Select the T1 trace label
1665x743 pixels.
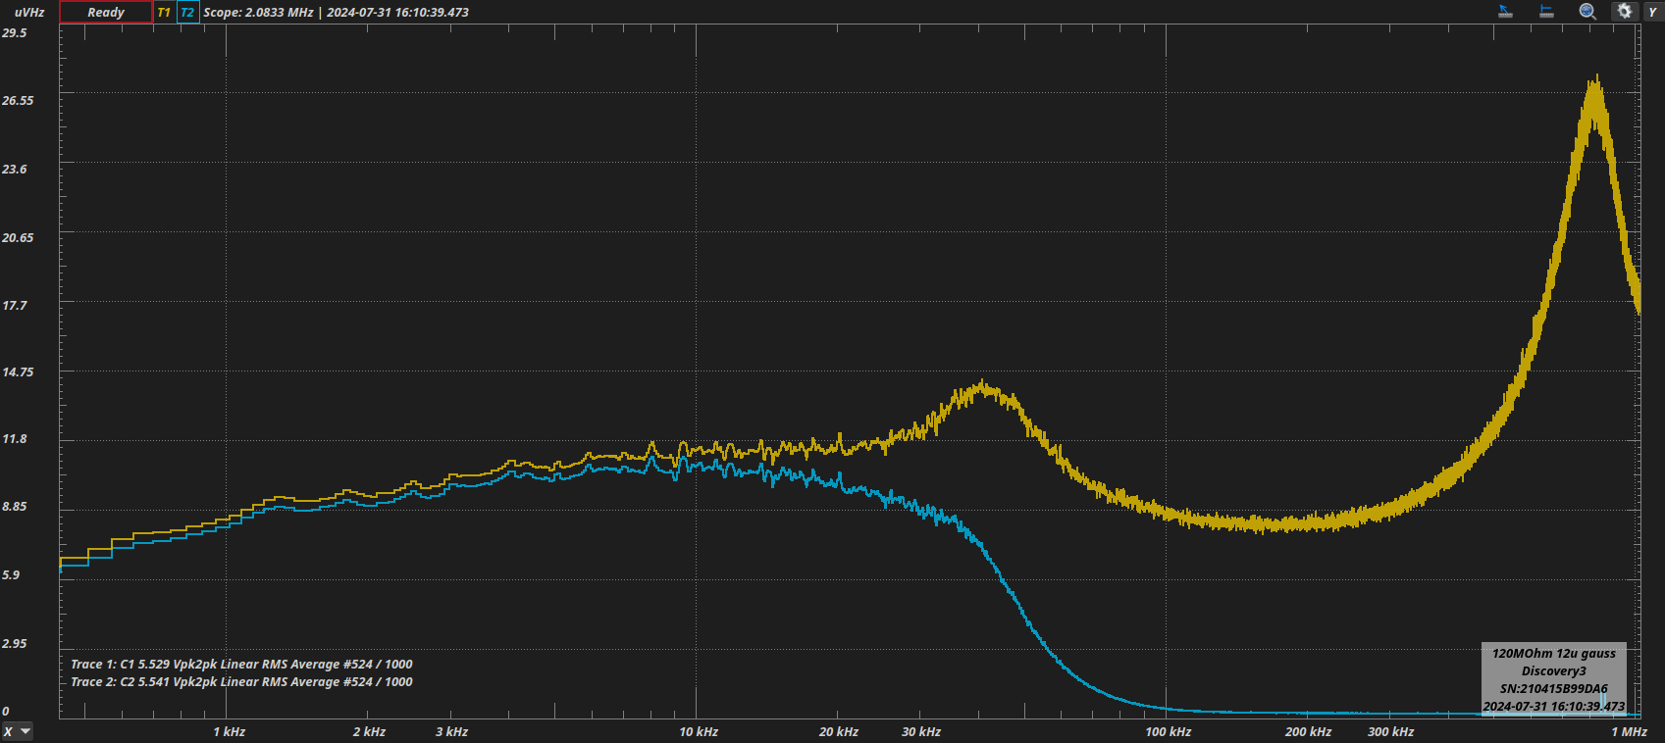(164, 12)
